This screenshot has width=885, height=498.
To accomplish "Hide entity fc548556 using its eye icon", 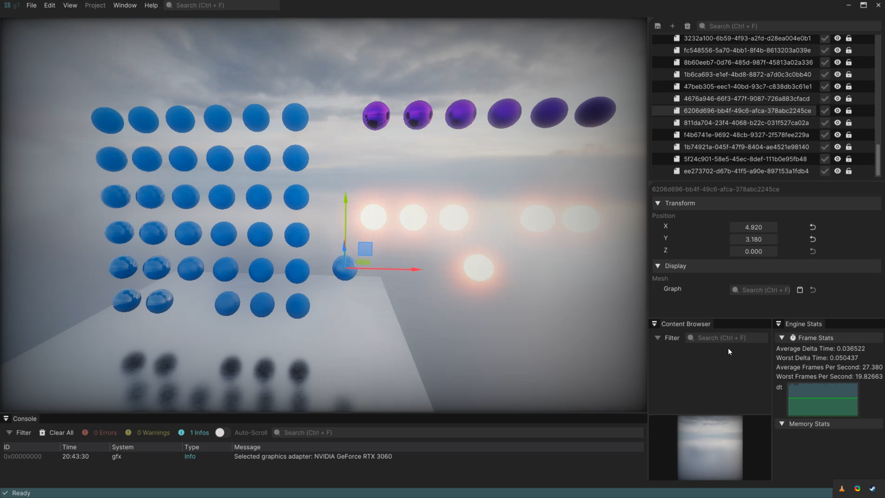I will (837, 50).
